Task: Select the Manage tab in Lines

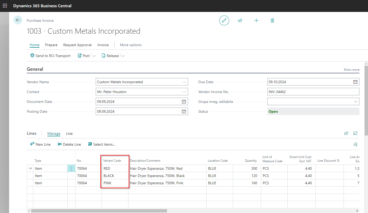Action: coord(54,133)
